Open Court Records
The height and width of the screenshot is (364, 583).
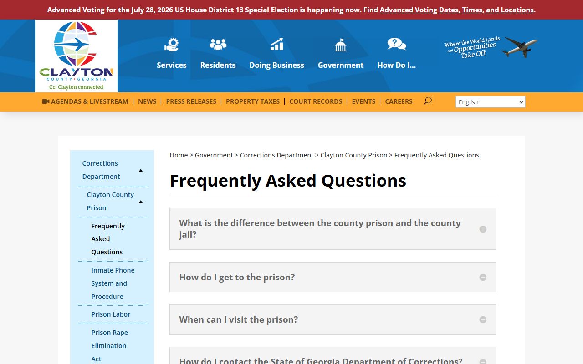[316, 101]
